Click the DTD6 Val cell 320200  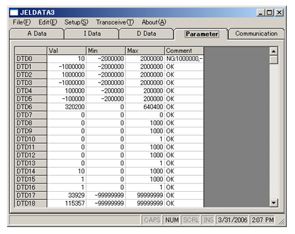click(x=67, y=107)
